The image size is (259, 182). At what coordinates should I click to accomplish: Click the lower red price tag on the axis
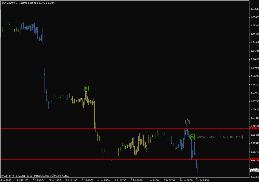tap(254, 159)
